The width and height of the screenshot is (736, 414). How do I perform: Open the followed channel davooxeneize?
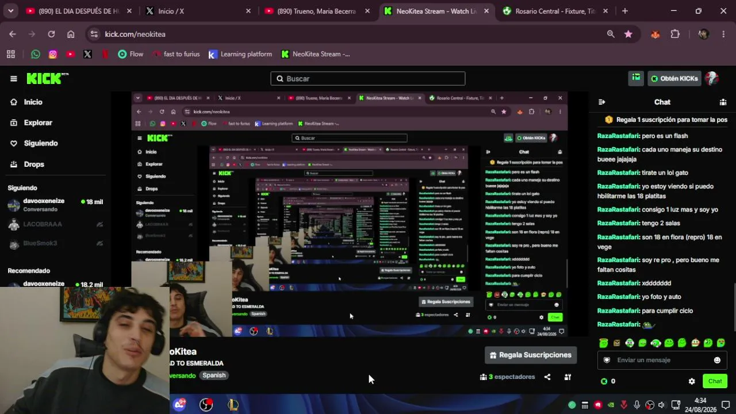pos(55,205)
